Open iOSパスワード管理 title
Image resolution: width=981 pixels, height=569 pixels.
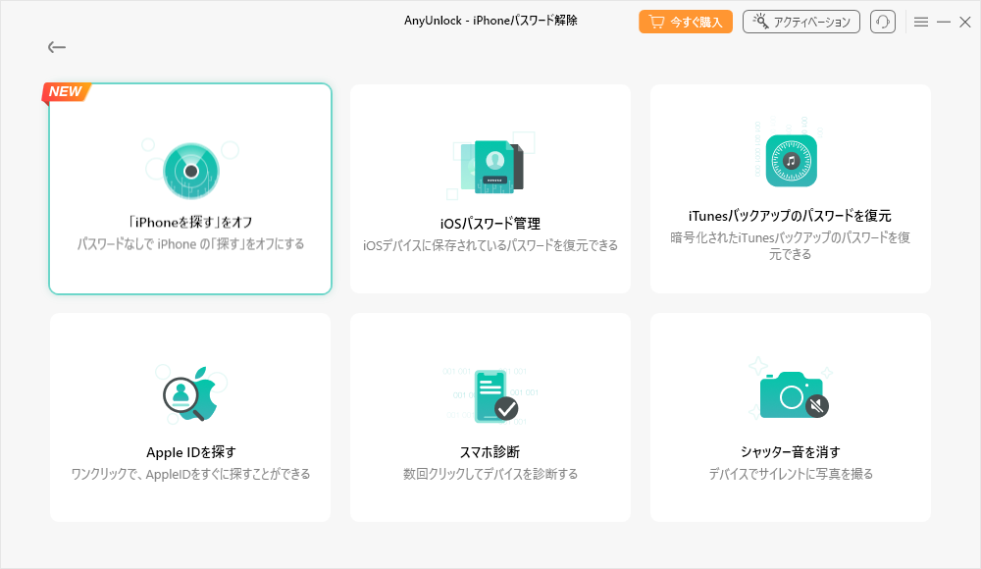coord(490,224)
